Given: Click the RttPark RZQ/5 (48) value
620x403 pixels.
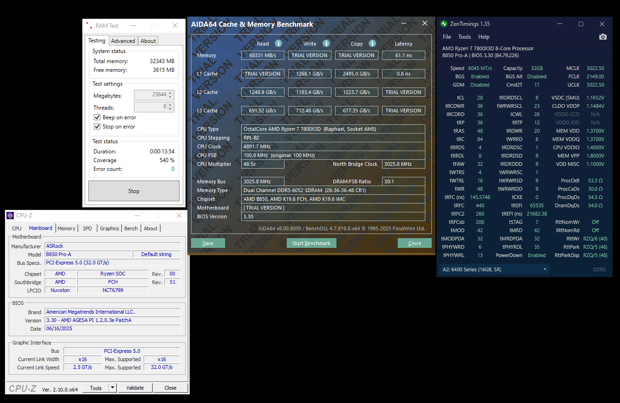Looking at the screenshot, I should (x=595, y=247).
